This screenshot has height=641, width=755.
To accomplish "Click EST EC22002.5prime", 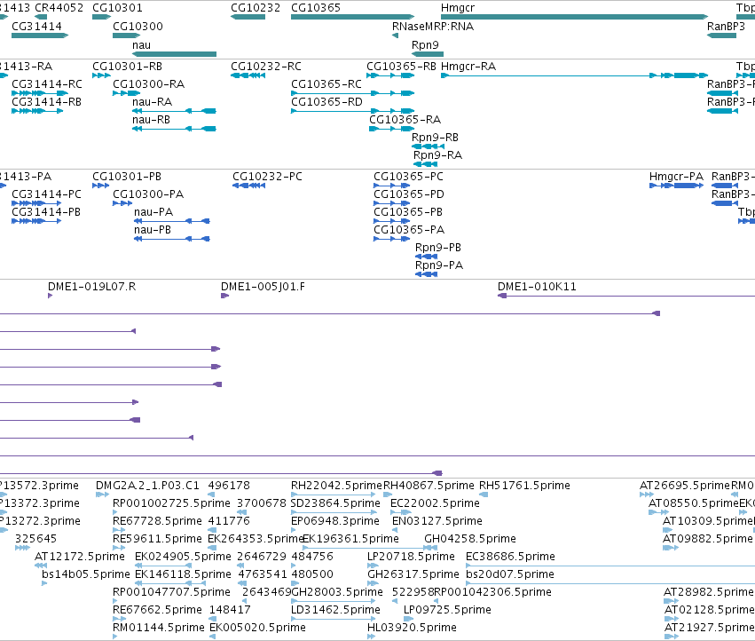I will (435, 503).
